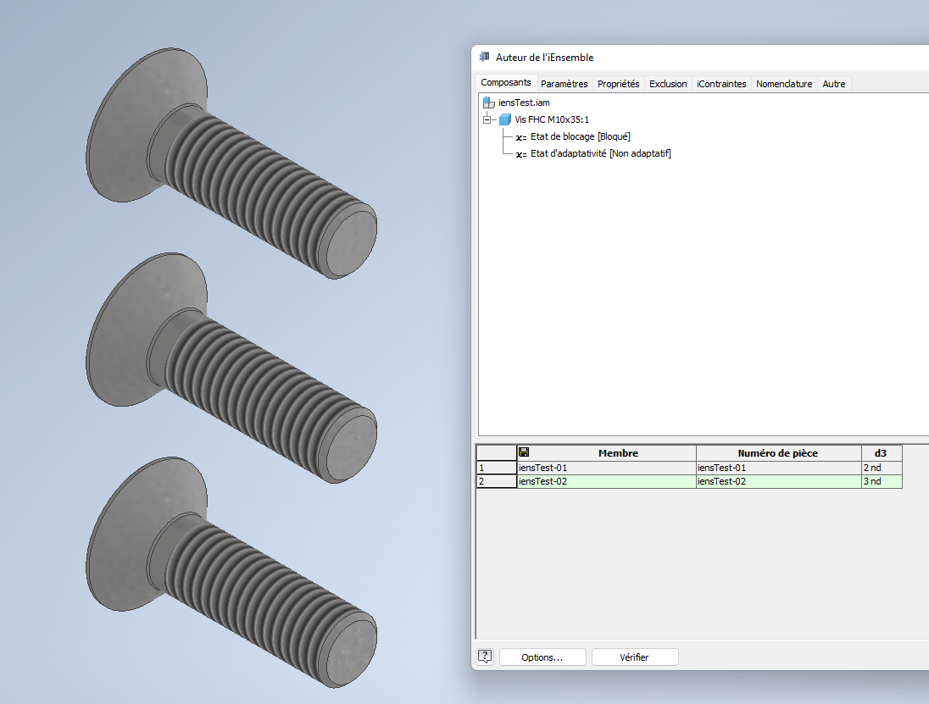
Task: Click the x= icon next to Etat d'adaptativité
Action: pos(520,154)
